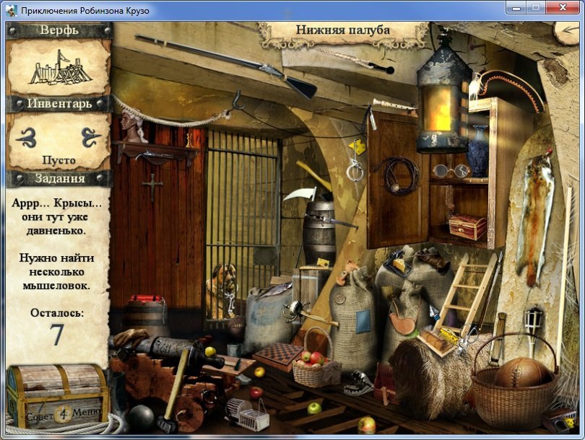Image resolution: width=585 pixels, height=440 pixels.
Task: Pick the fish lying on blue sack
Action: [x=275, y=289]
